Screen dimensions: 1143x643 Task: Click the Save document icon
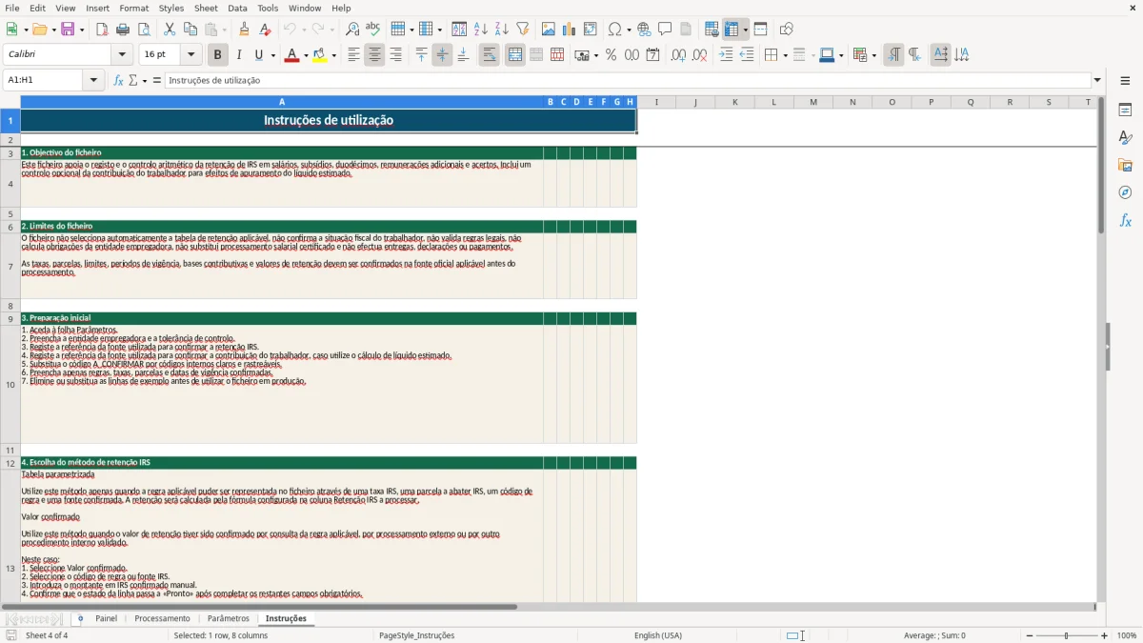point(68,30)
